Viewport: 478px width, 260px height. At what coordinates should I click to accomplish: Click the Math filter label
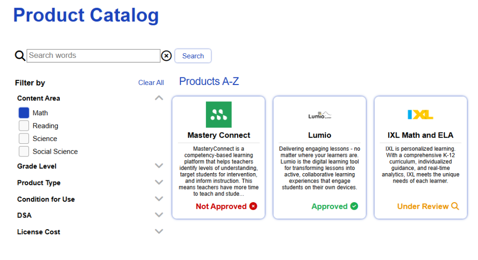pyautogui.click(x=40, y=113)
